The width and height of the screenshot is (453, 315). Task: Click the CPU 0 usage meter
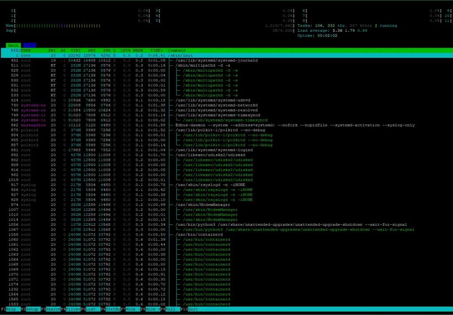(81, 11)
